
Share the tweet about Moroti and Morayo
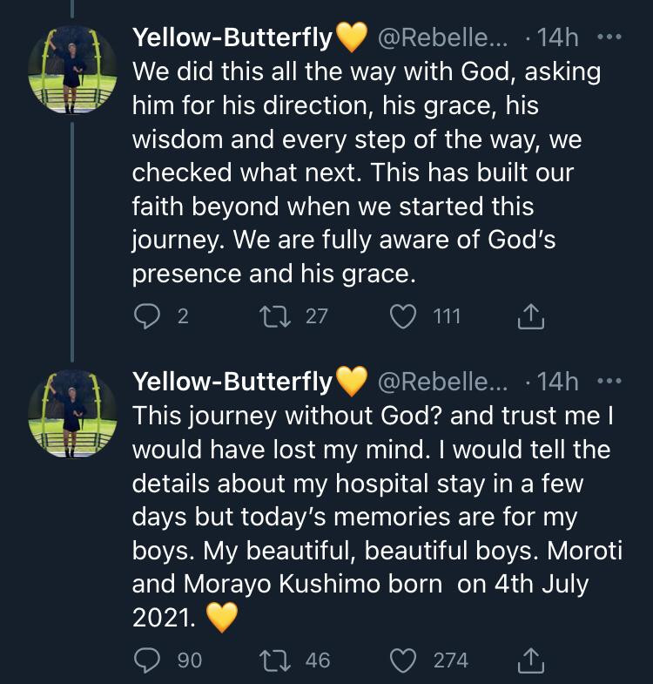tap(531, 660)
